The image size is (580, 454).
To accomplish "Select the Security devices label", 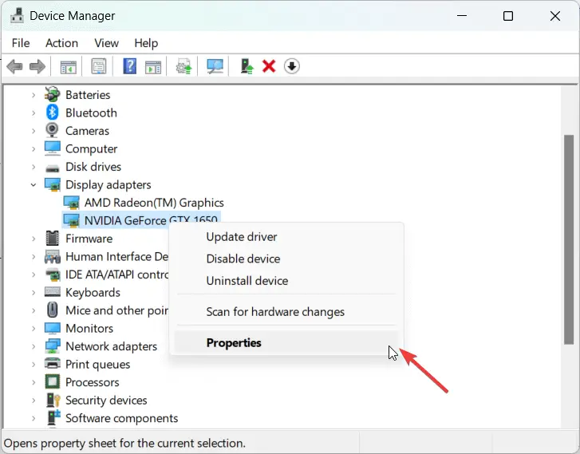I will pos(106,400).
